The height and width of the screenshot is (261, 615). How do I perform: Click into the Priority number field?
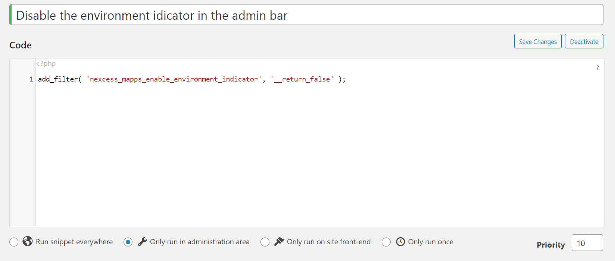click(587, 243)
